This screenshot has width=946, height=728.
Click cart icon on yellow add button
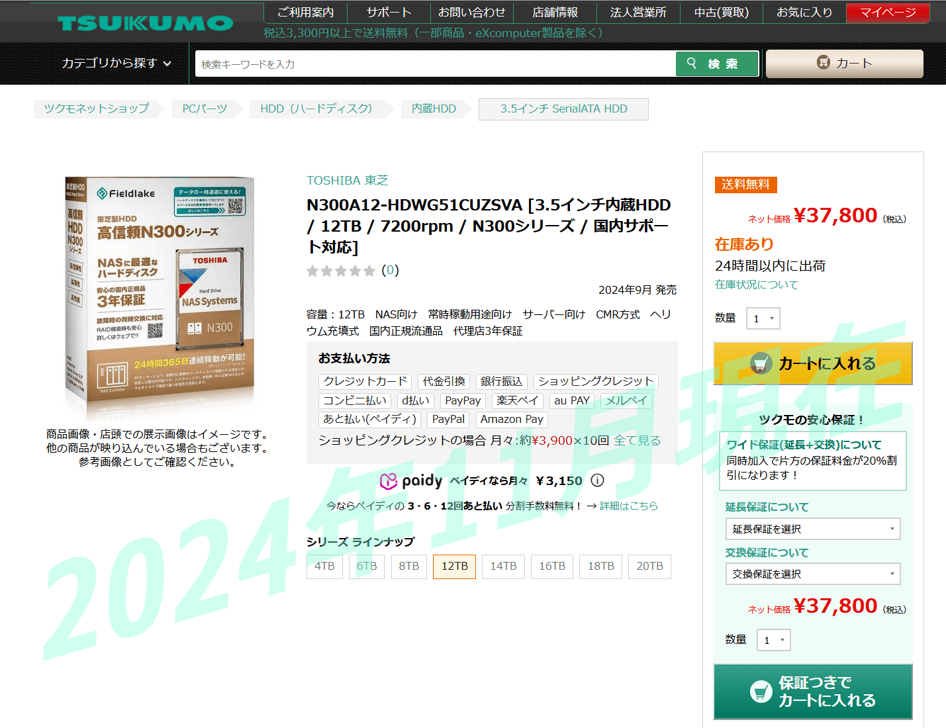761,363
